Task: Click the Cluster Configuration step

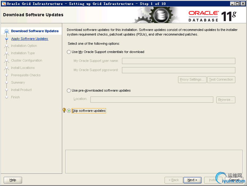Action: coord(26,60)
